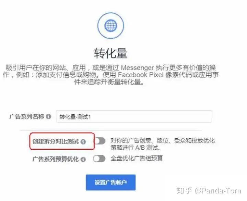Click info icon beside 创建拆分对比测试
The width and height of the screenshot is (247, 201).
[83, 142]
